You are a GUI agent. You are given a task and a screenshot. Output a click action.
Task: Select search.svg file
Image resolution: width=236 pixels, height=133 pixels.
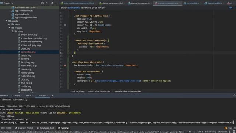click(x=26, y=90)
